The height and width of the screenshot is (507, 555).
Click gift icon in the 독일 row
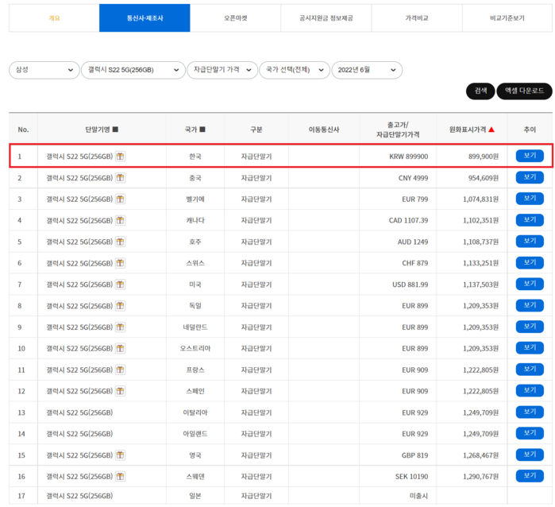(121, 305)
